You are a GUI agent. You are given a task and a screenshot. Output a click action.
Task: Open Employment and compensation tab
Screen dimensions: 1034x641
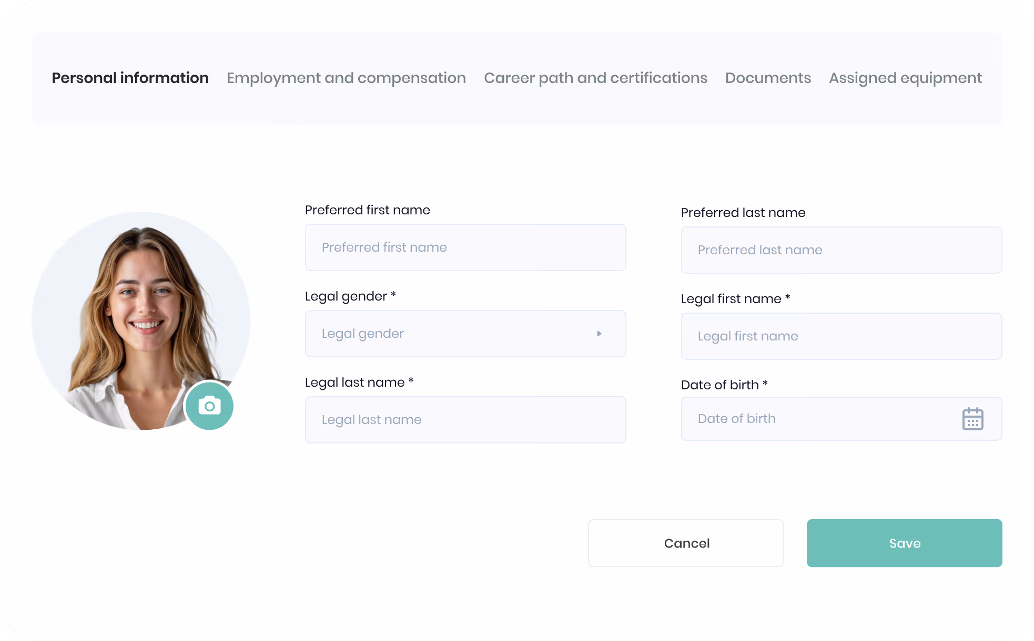(x=346, y=78)
